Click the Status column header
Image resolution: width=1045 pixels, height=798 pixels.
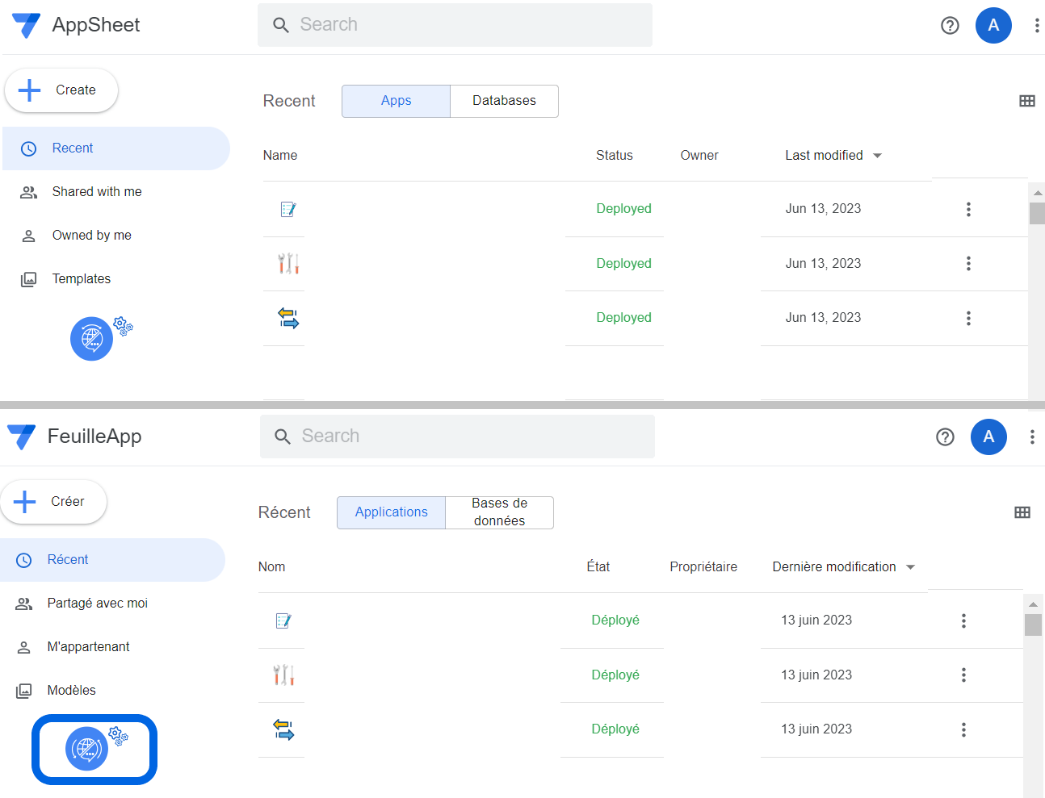(615, 155)
